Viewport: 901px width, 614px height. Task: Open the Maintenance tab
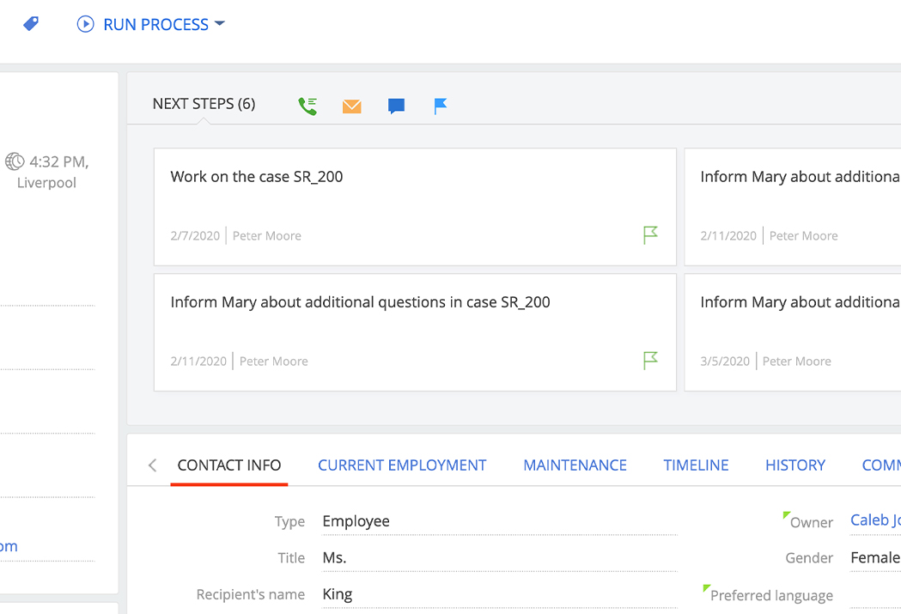click(575, 465)
